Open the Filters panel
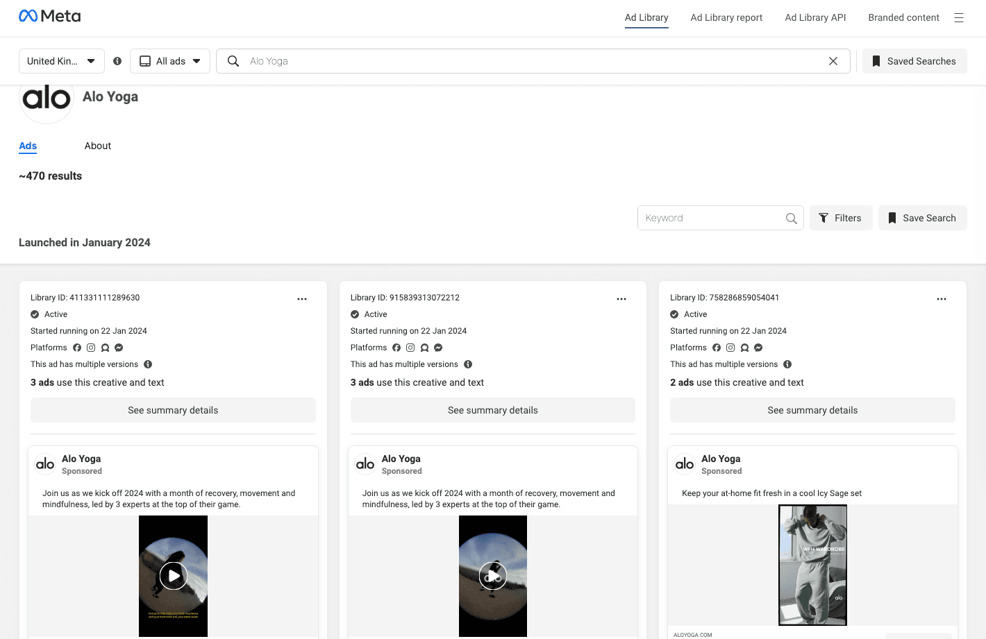 (840, 218)
